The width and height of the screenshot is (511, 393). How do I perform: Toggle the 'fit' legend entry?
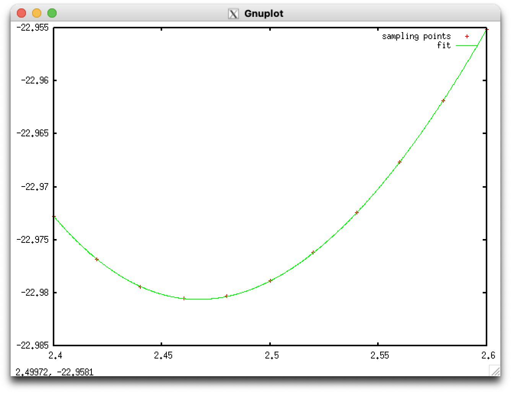click(444, 46)
